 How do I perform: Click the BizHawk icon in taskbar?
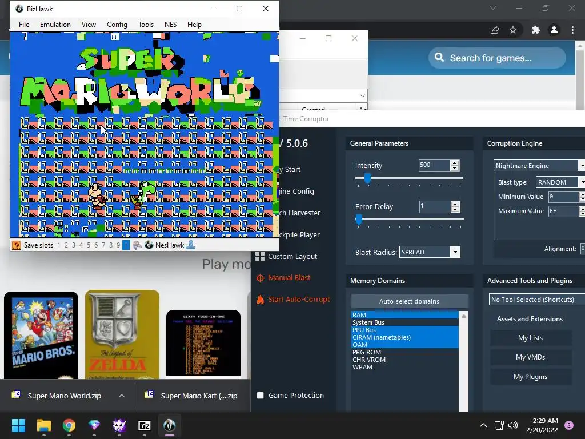click(169, 425)
